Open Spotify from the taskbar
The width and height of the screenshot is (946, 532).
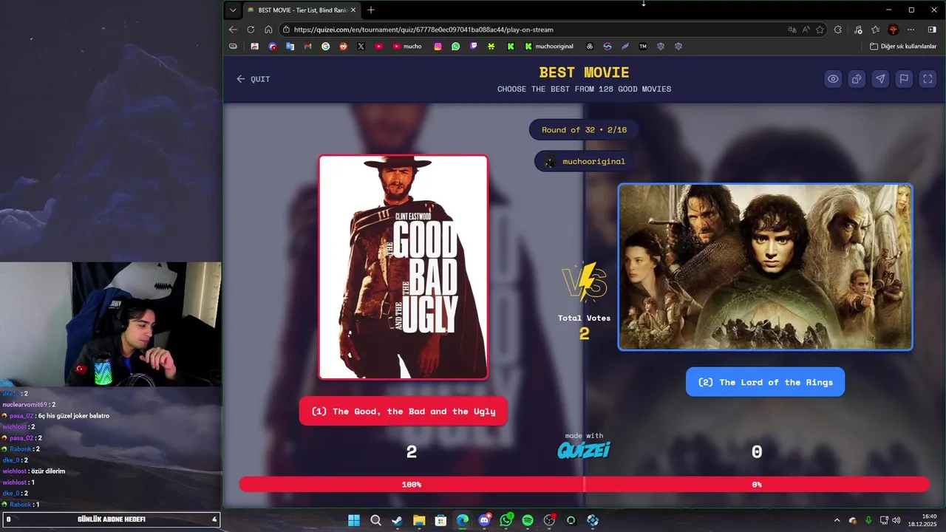pos(528,520)
